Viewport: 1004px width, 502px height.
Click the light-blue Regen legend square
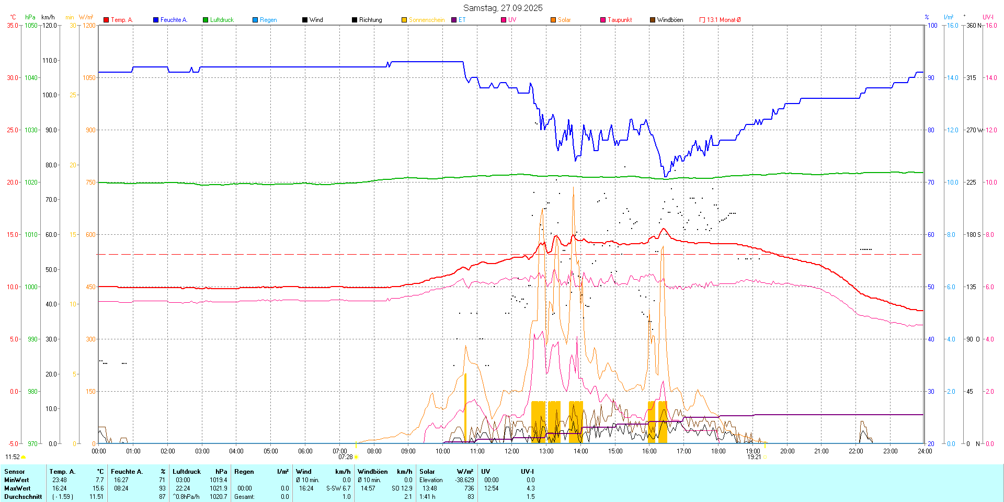[x=255, y=20]
